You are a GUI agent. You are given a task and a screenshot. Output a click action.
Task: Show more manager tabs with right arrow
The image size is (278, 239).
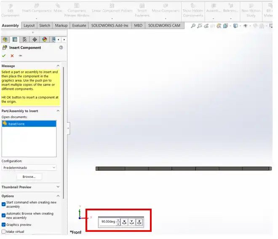64,40
